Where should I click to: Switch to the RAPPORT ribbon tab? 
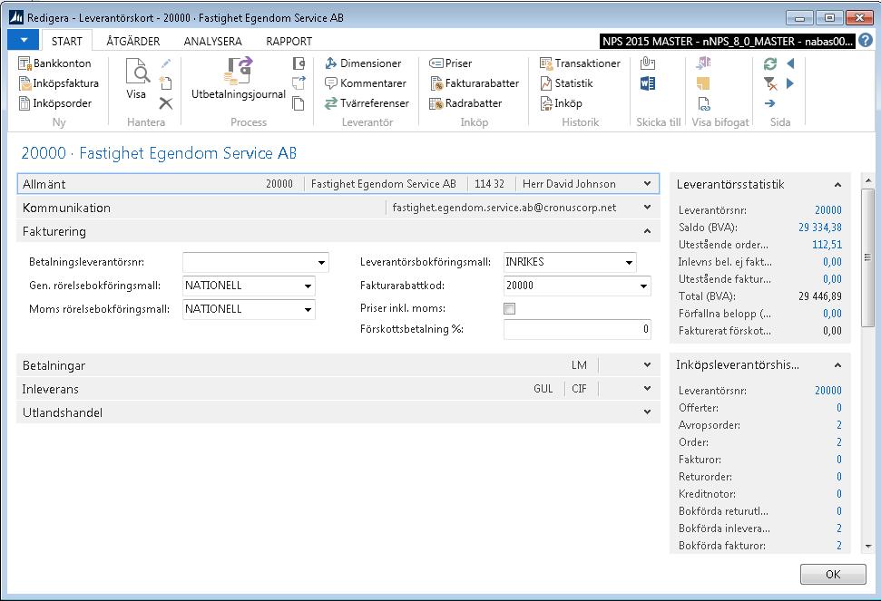pyautogui.click(x=289, y=41)
